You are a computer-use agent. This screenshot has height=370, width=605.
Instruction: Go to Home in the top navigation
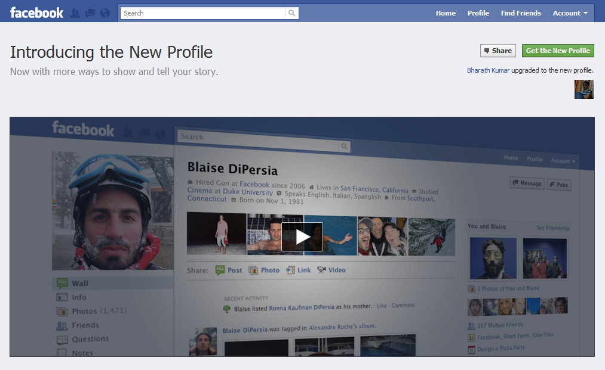click(x=446, y=13)
